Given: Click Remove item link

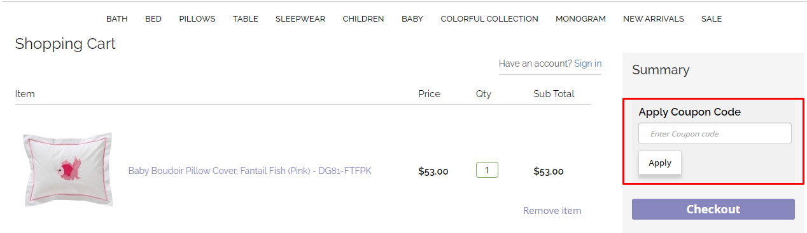Looking at the screenshot, I should [x=552, y=211].
